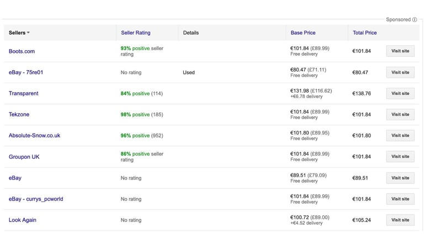The height and width of the screenshot is (248, 426).
Task: Click total price €138.76
Action: [x=361, y=93]
